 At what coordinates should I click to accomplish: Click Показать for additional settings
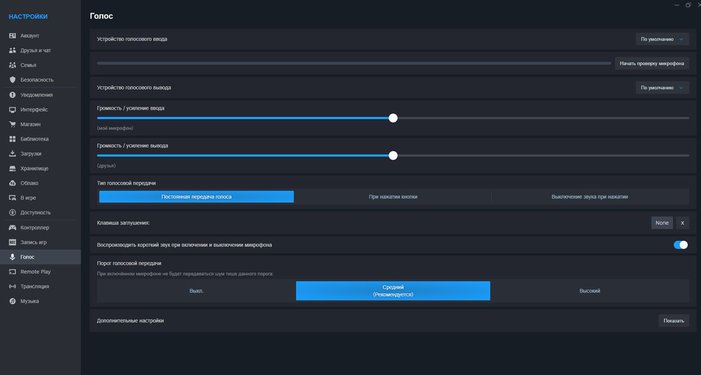[674, 320]
